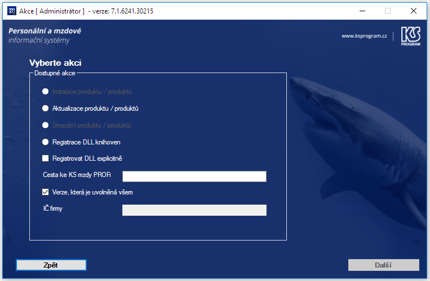Open the KS Program logo
Viewport: 430px width, 281px height.
pyautogui.click(x=410, y=36)
